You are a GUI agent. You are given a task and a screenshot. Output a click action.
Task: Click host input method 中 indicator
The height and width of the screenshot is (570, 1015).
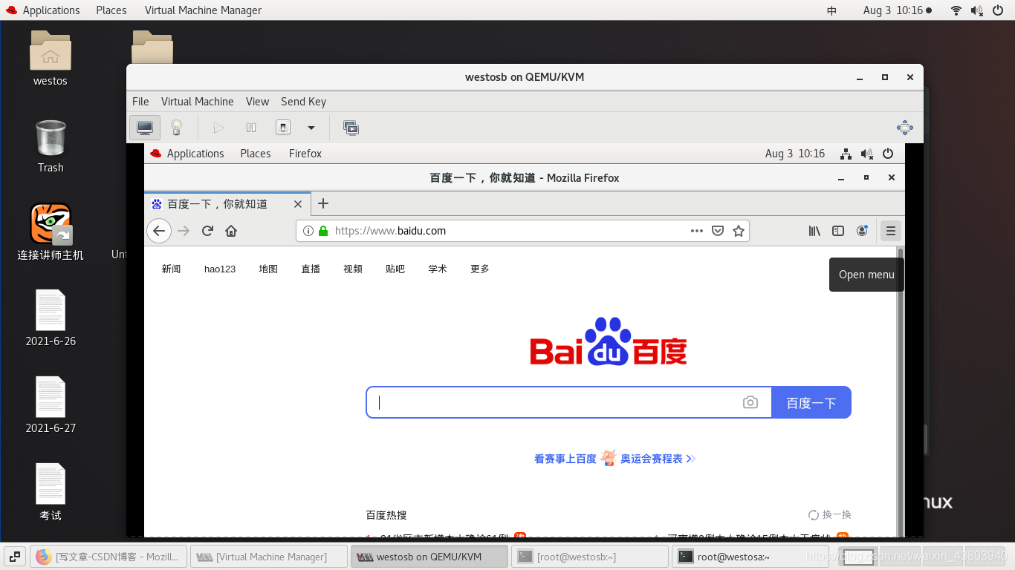(x=832, y=10)
